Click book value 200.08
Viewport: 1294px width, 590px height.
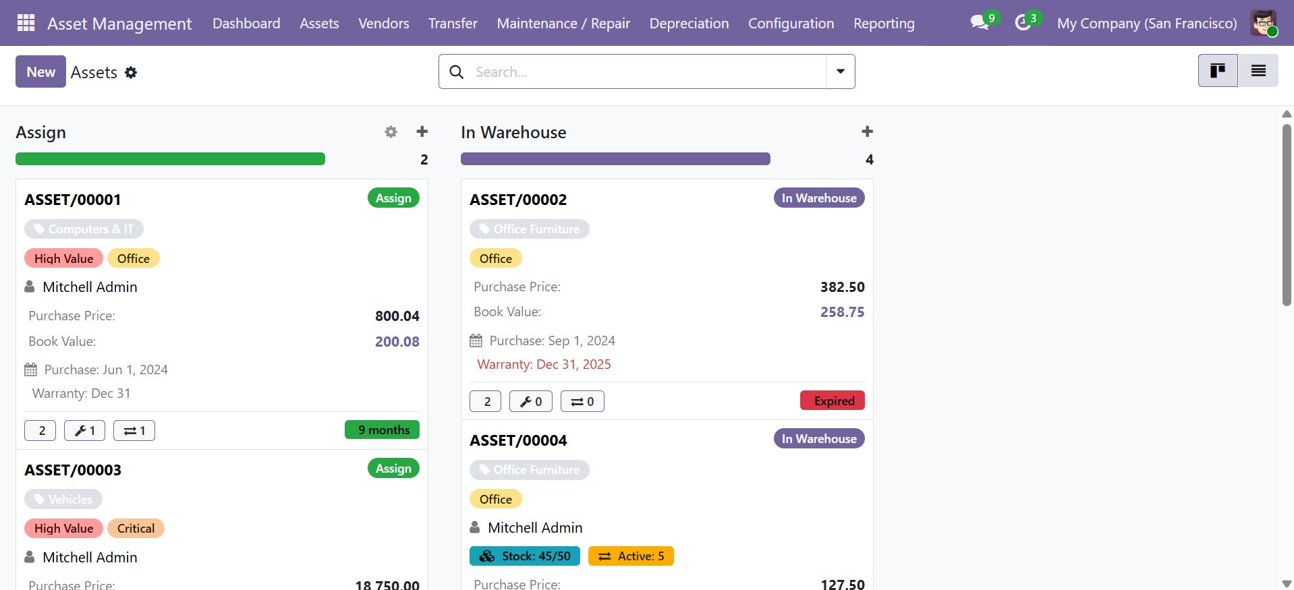(x=397, y=341)
